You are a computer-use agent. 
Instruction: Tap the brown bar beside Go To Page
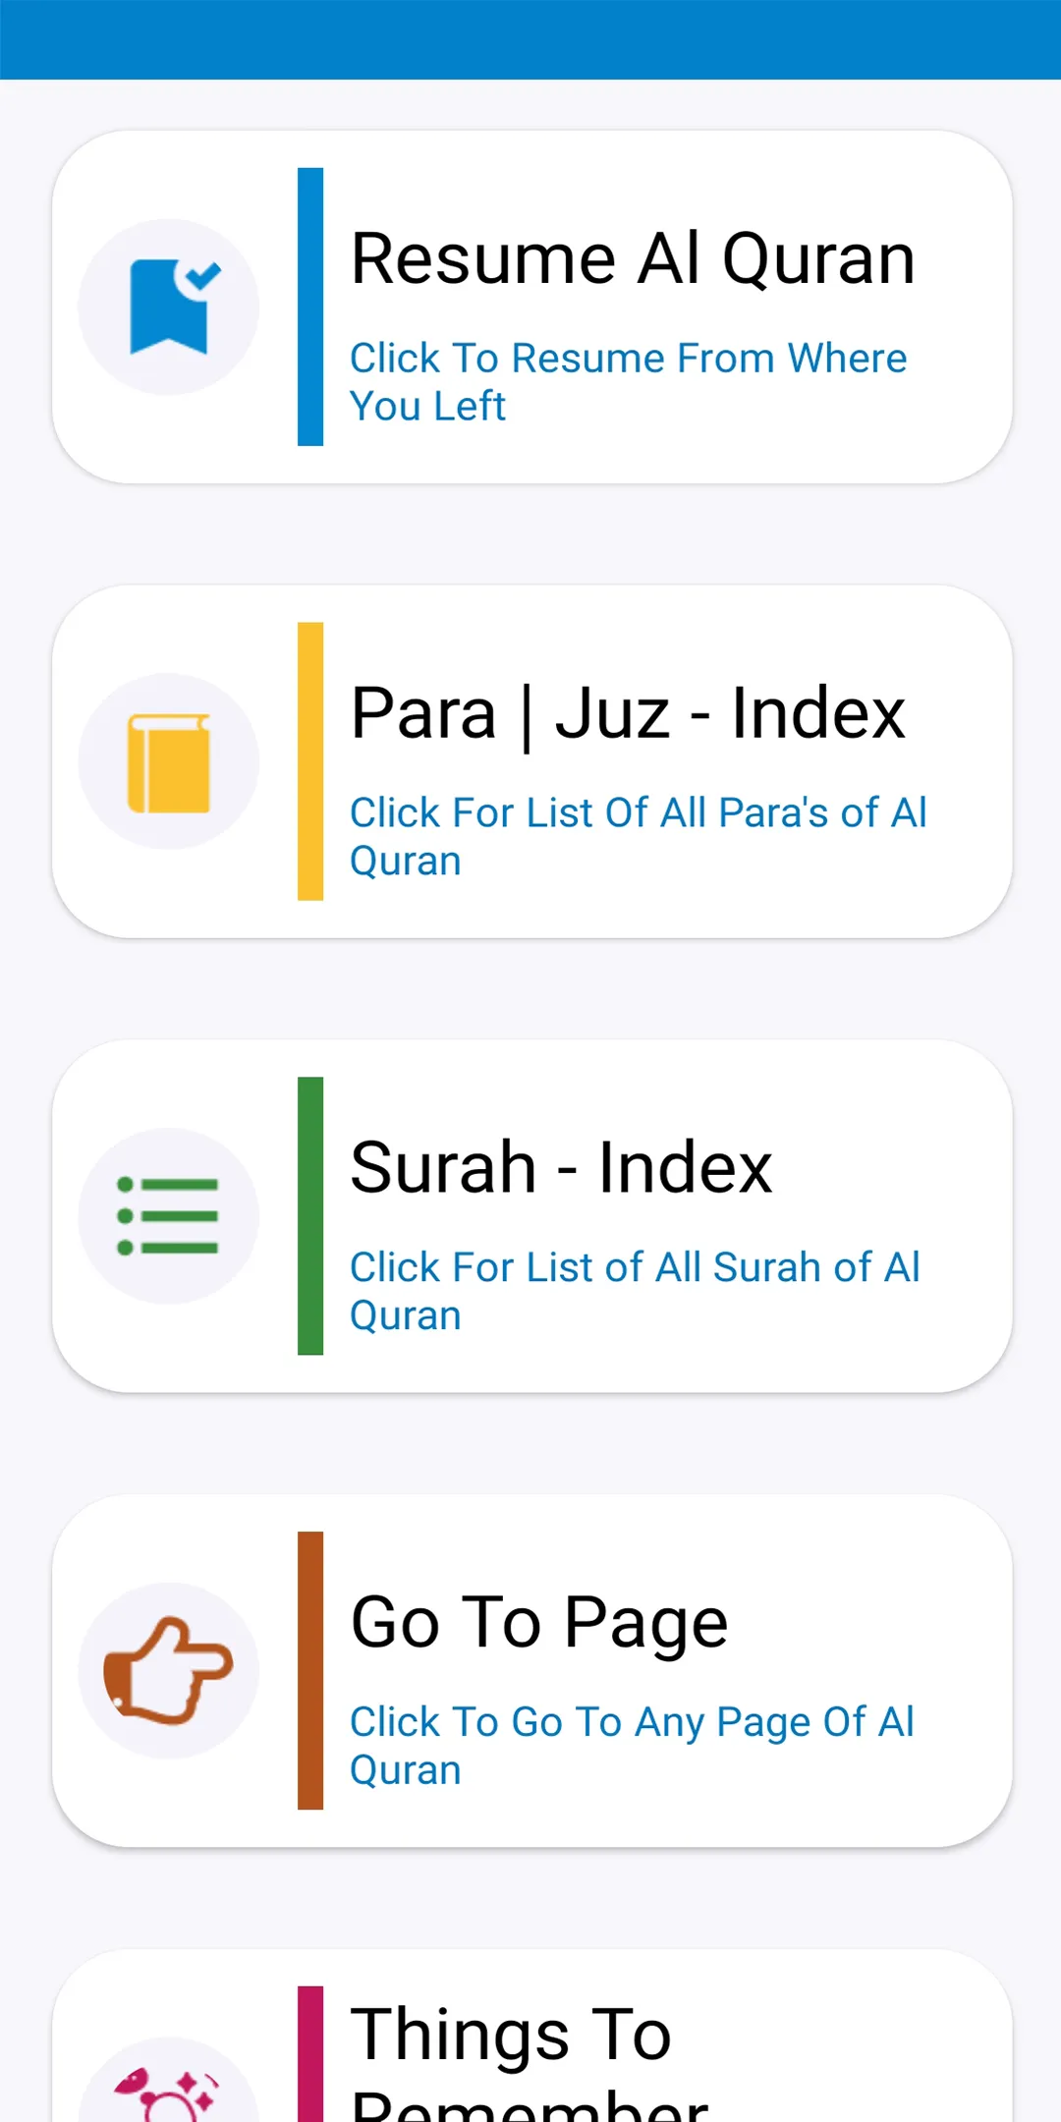pyautogui.click(x=310, y=1670)
